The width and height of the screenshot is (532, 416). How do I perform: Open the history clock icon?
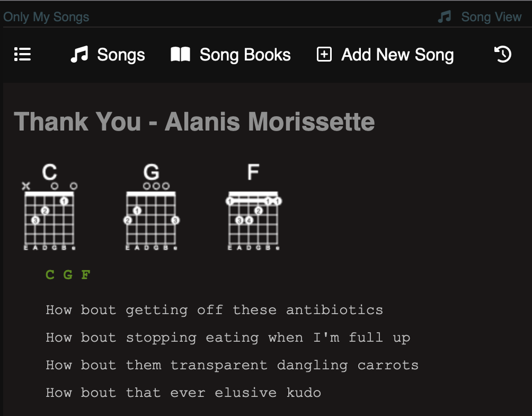[502, 55]
